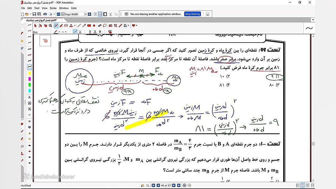Select the Pen drawing tool
The image size is (336, 189).
pyautogui.click(x=56, y=26)
